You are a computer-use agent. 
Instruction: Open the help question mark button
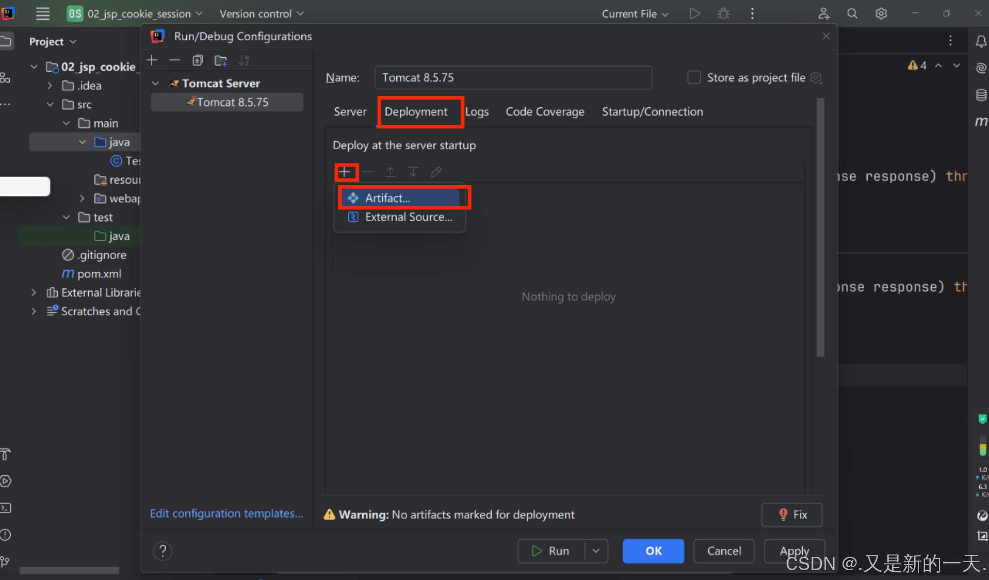click(x=163, y=551)
